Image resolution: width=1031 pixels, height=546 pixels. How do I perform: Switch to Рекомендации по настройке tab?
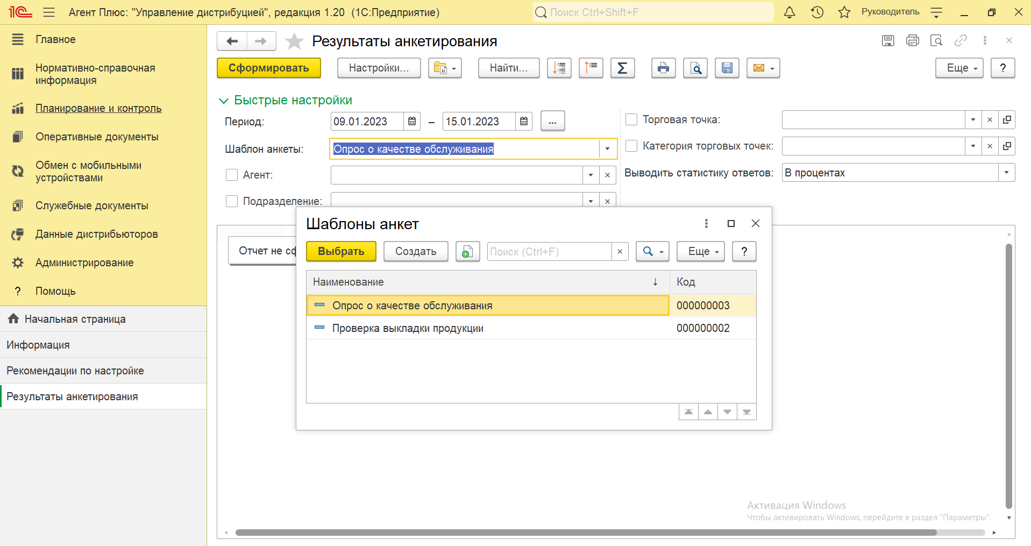point(103,371)
